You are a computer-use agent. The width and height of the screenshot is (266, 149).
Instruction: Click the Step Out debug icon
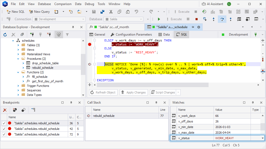pos(231,19)
